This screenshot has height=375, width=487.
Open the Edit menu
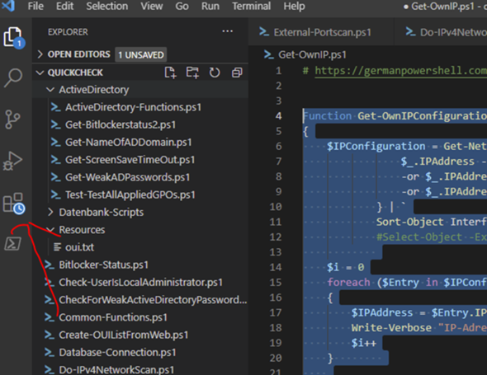pyautogui.click(x=64, y=6)
